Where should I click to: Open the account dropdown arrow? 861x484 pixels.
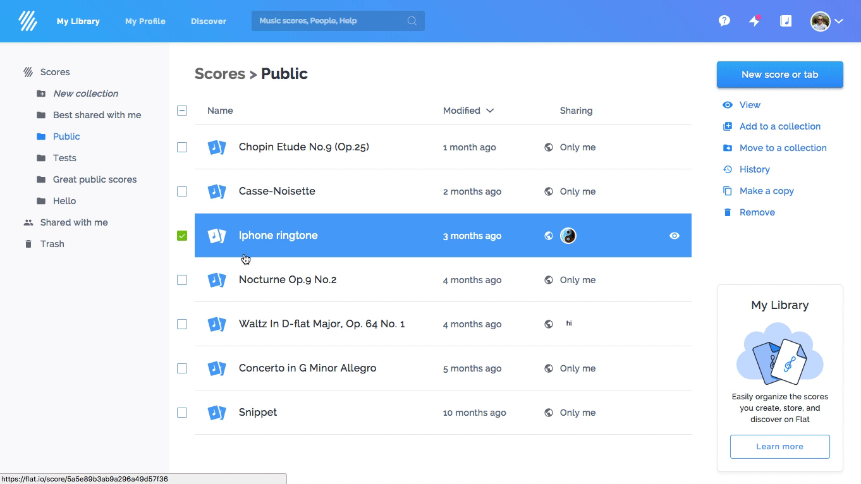[x=840, y=20]
